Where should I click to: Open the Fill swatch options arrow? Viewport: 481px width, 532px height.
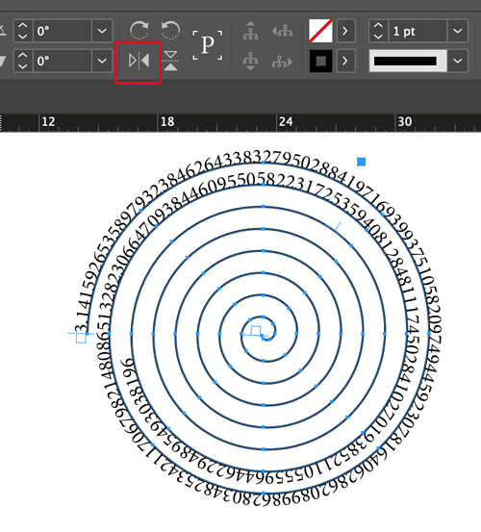click(x=345, y=31)
